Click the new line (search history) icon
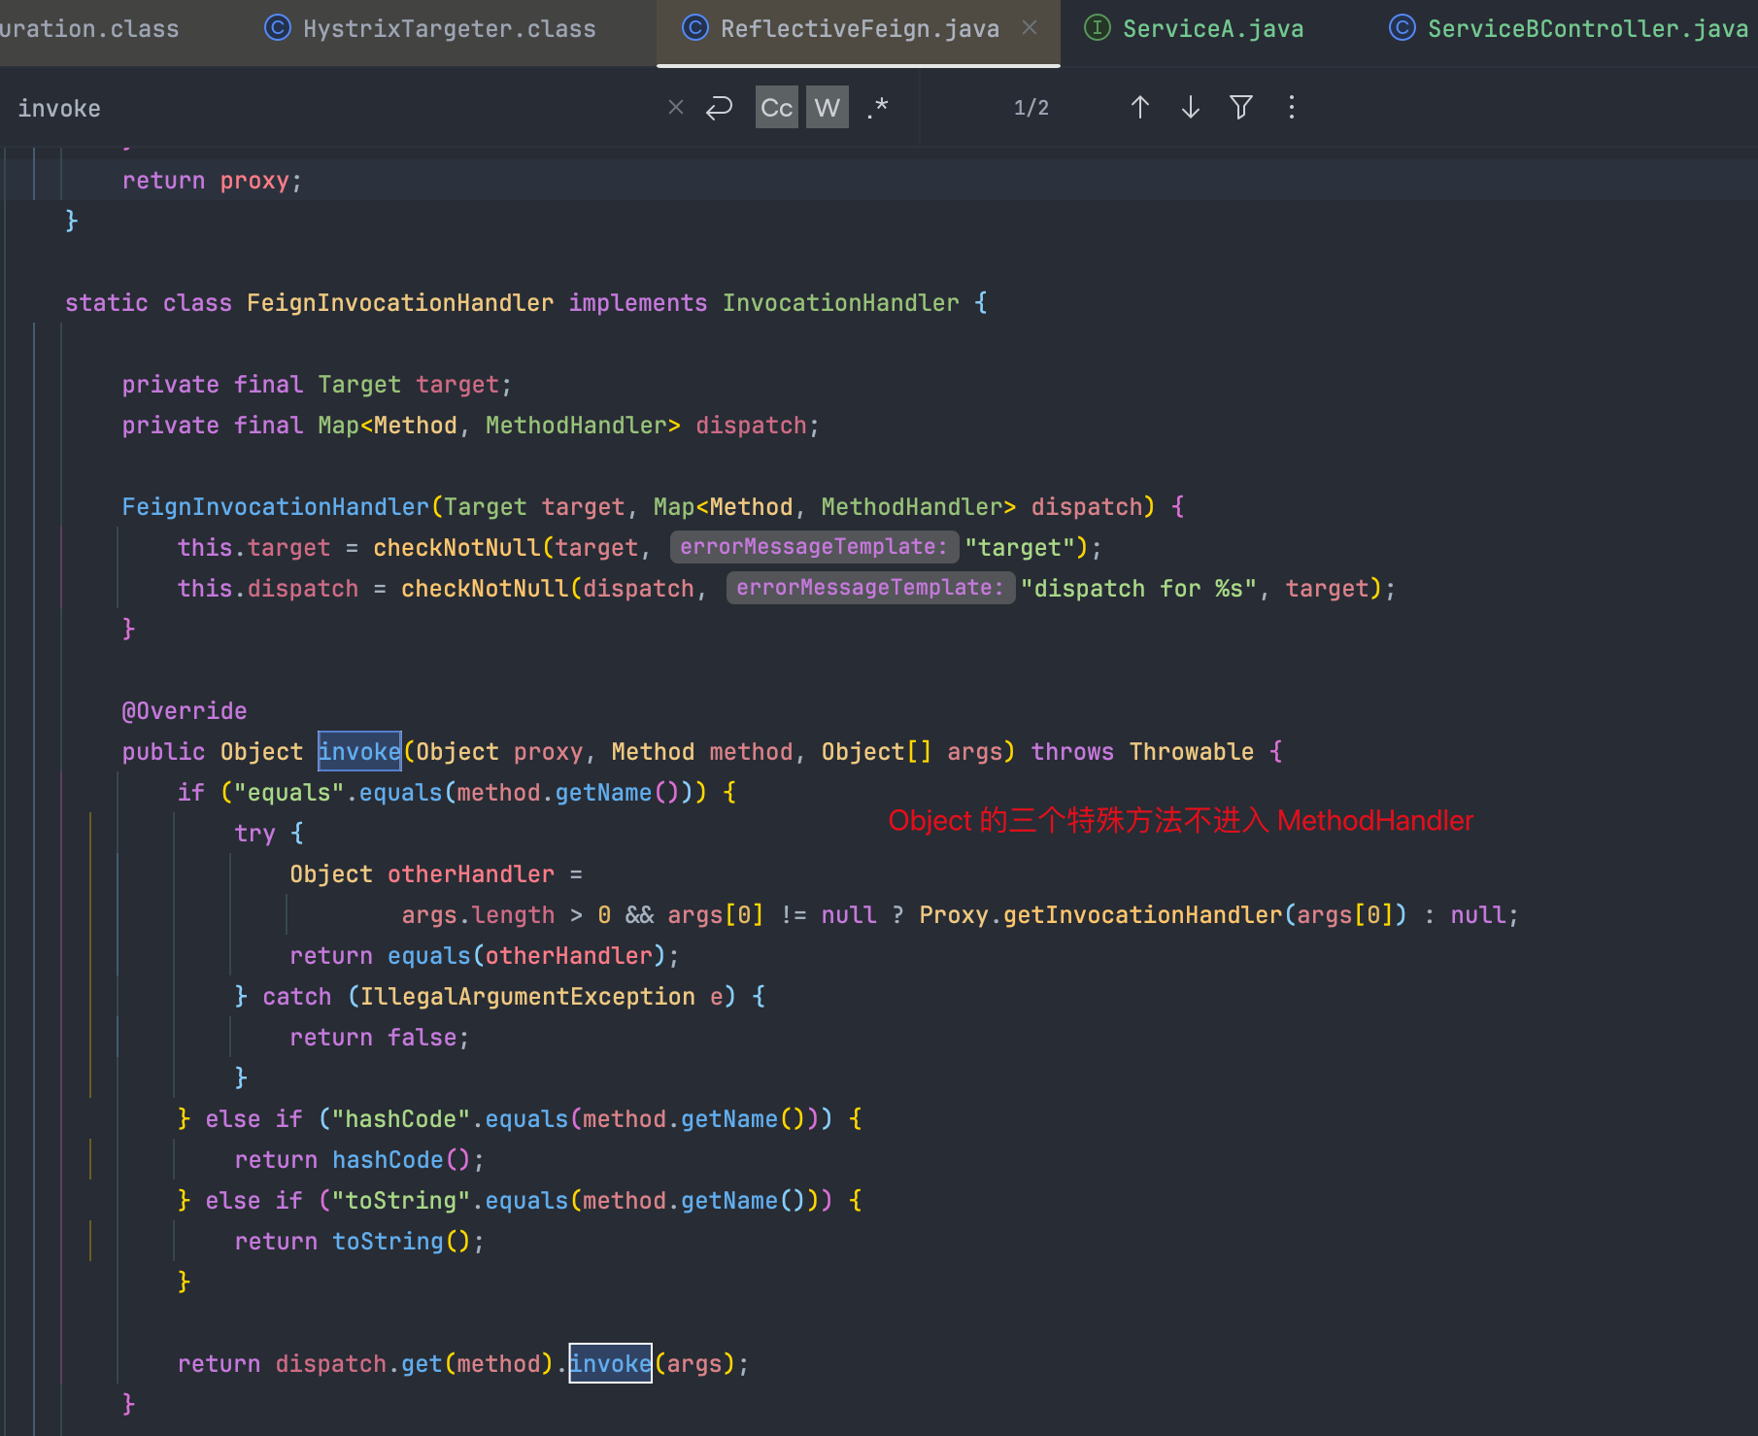Viewport: 1758px width, 1436px height. 719,107
